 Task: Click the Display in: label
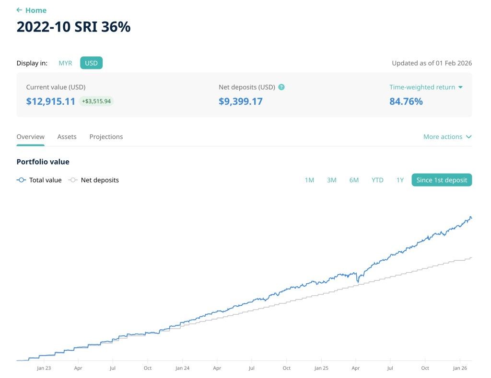32,63
